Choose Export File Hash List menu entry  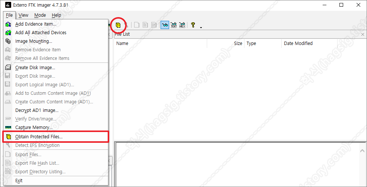(56, 163)
